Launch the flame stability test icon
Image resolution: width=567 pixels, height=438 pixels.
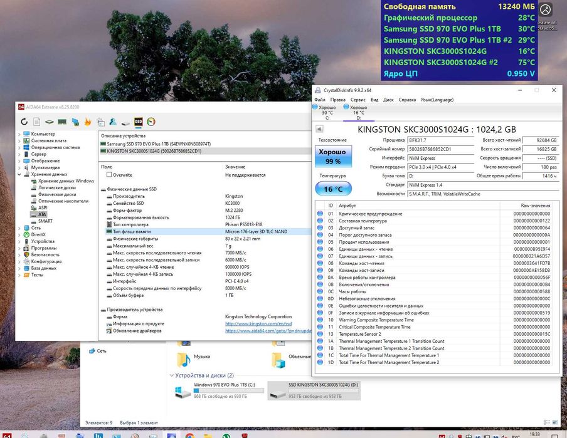pyautogui.click(x=88, y=122)
